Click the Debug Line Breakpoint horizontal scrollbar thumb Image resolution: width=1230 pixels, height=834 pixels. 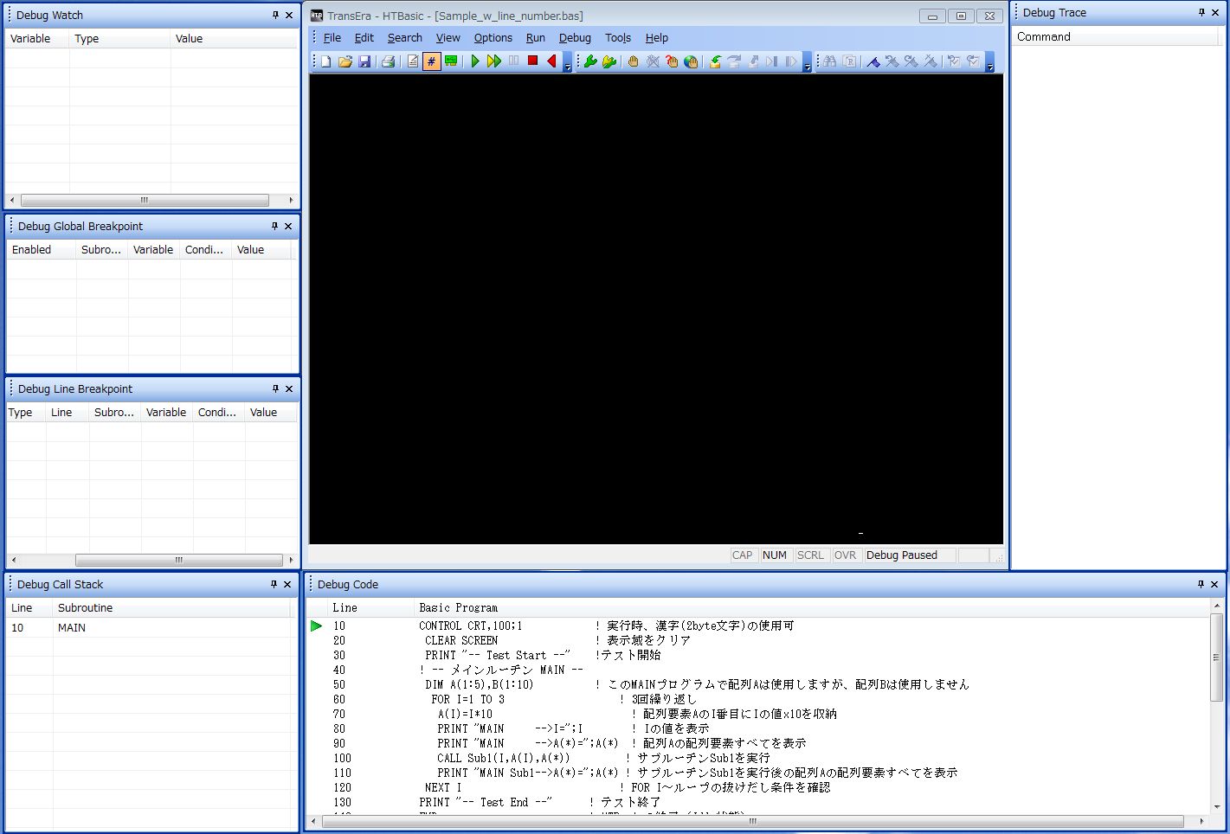pyautogui.click(x=179, y=560)
